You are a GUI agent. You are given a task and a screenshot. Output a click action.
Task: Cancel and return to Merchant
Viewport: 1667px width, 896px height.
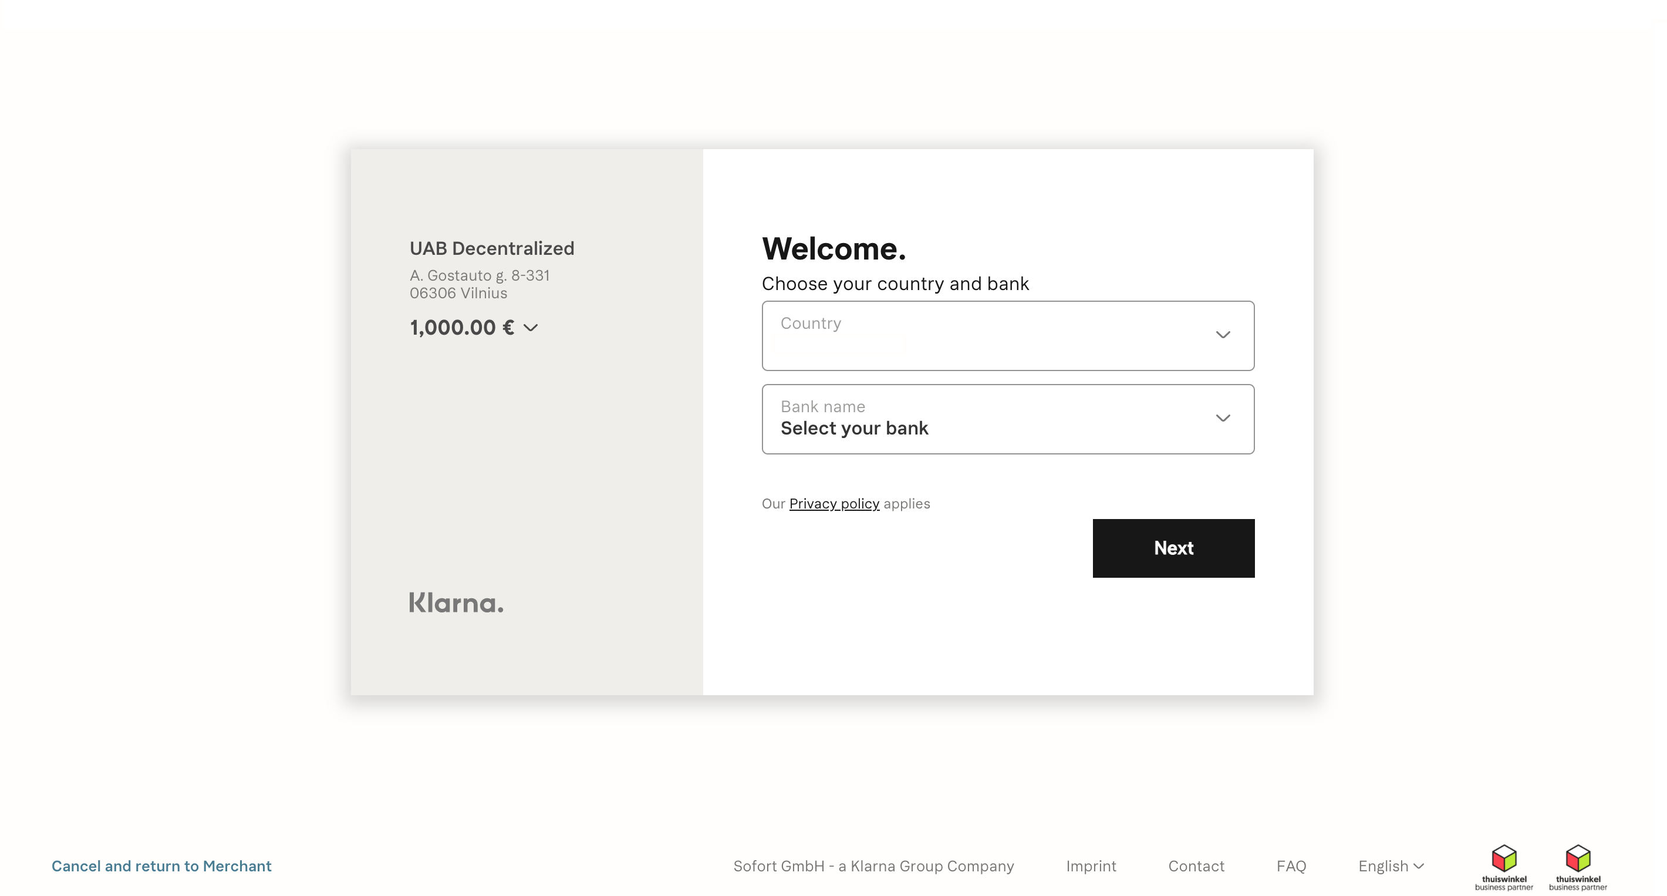coord(162,866)
